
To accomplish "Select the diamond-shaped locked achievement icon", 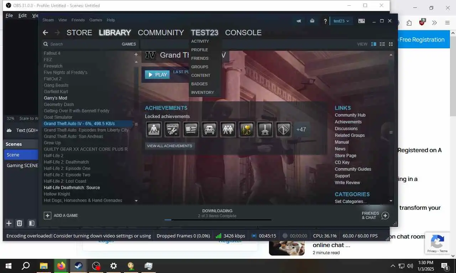I will [x=284, y=129].
